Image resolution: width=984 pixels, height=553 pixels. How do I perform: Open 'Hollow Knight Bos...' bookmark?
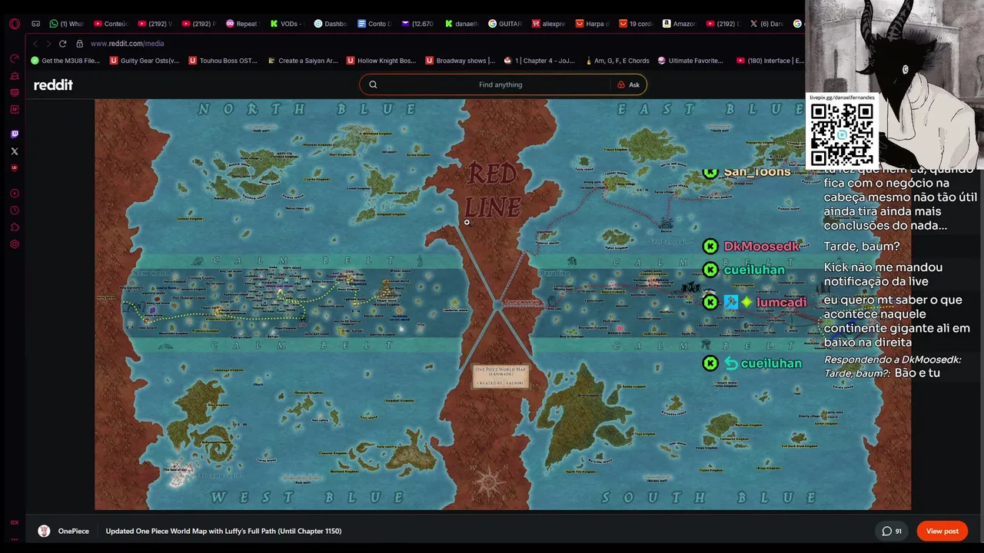(381, 61)
